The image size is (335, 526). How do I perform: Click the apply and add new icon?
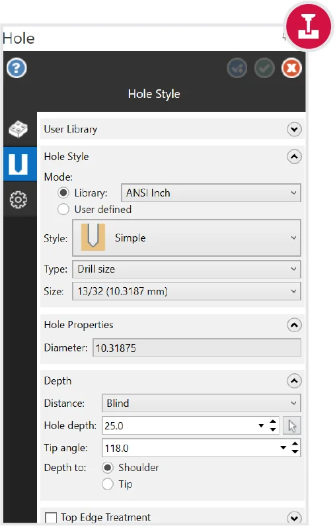(237, 68)
